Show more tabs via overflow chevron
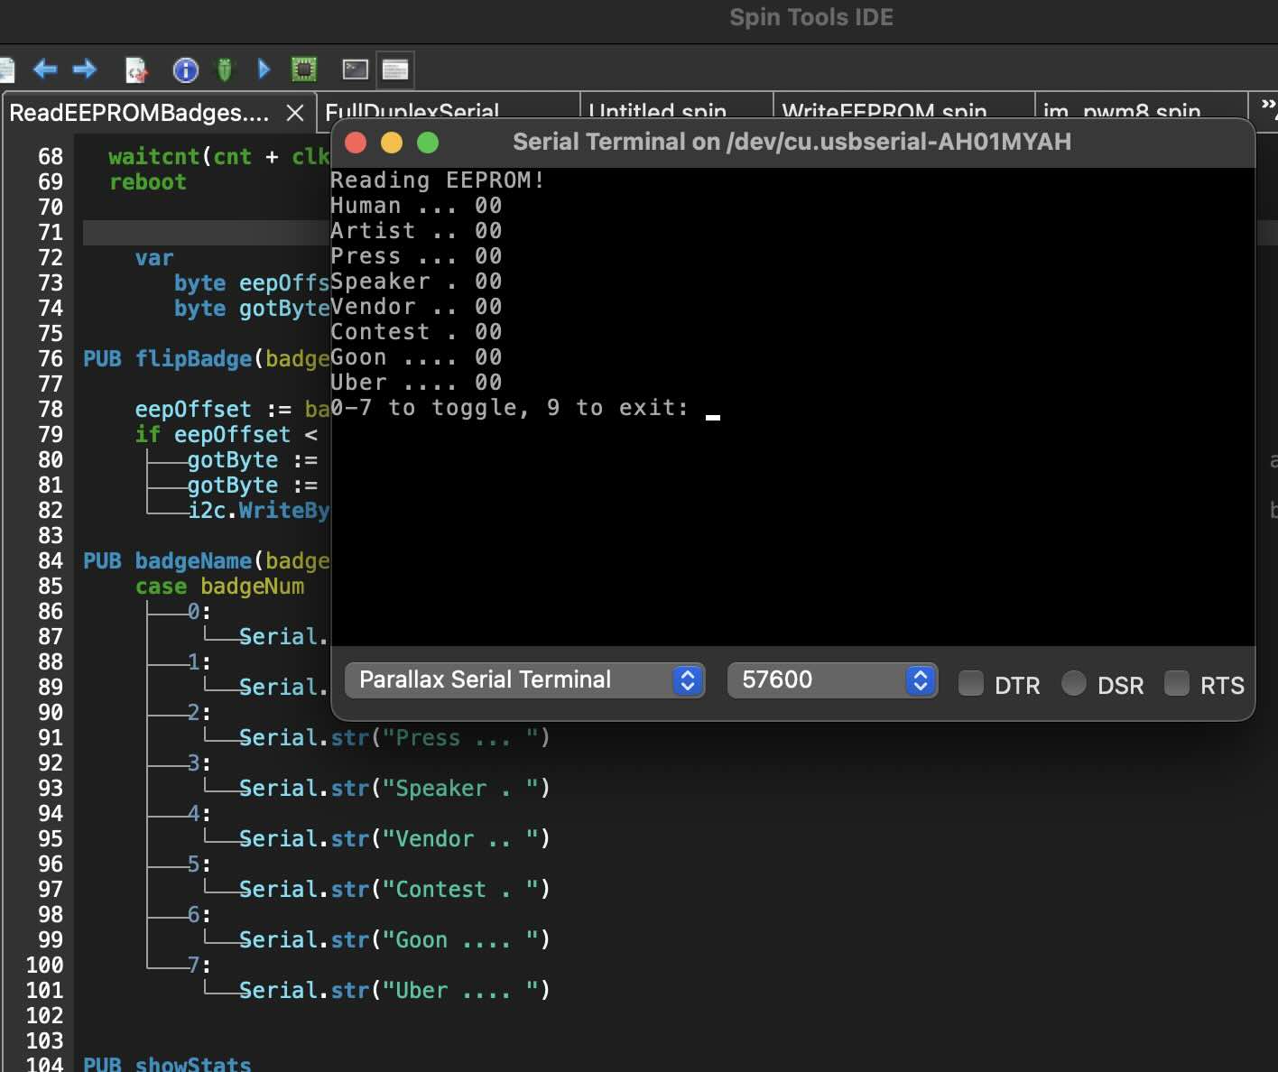This screenshot has height=1072, width=1278. pos(1267,106)
